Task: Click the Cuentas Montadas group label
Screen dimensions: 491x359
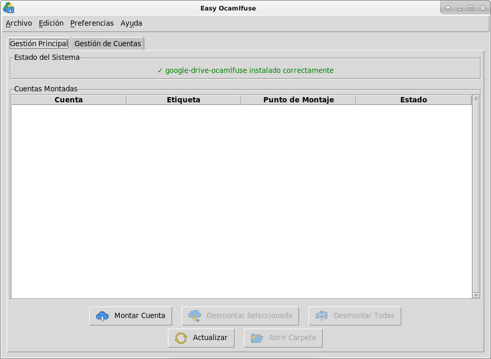Action: (x=46, y=89)
